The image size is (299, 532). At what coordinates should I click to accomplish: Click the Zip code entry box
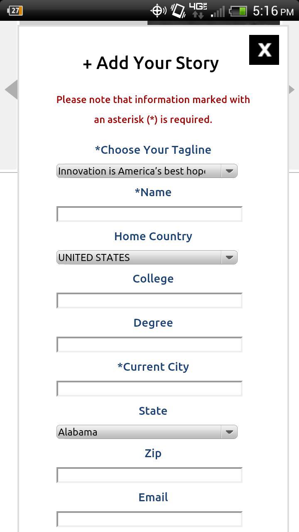[149, 475]
